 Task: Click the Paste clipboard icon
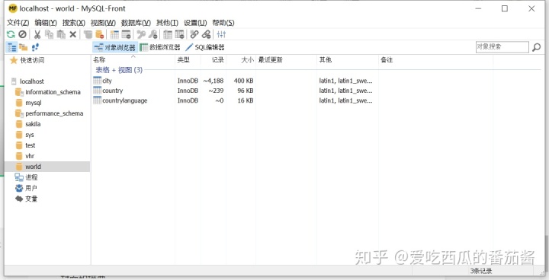coord(61,34)
